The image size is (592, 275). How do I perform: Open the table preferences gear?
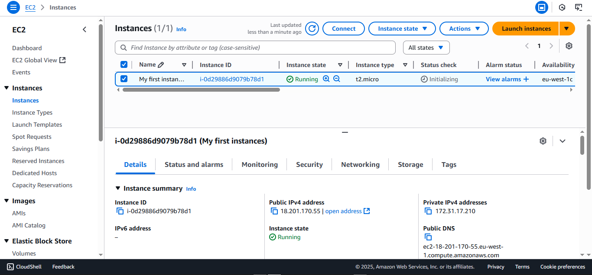coord(569,45)
